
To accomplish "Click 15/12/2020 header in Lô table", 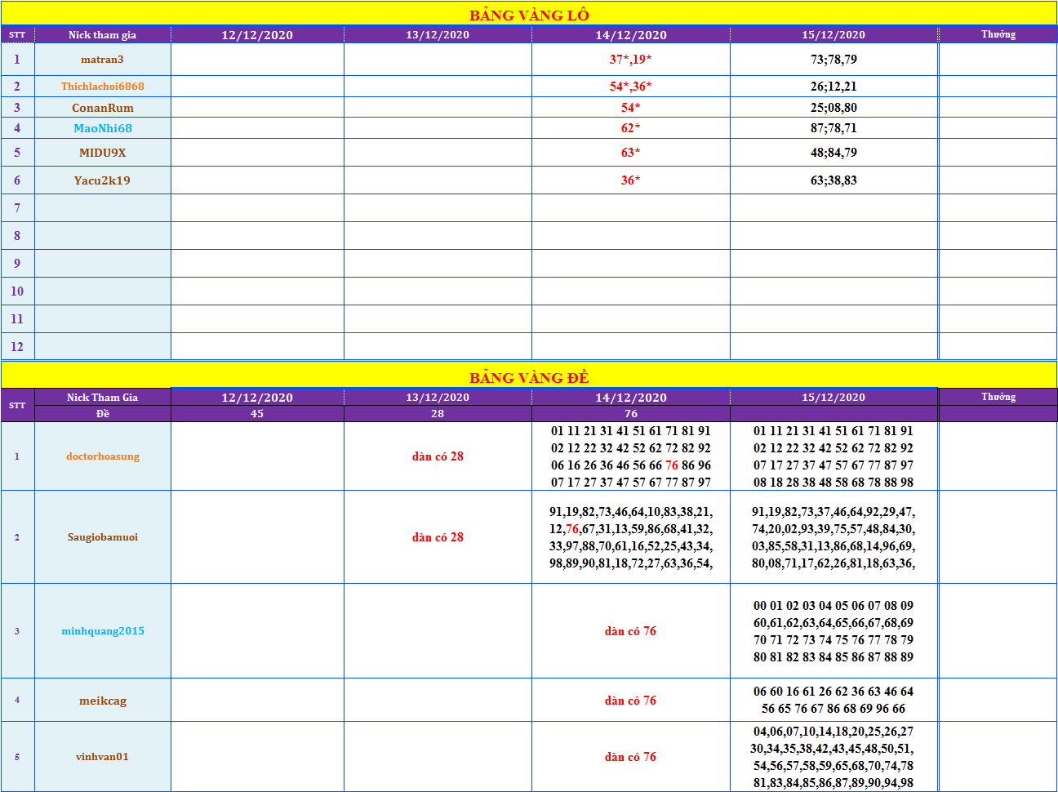I will pos(834,34).
